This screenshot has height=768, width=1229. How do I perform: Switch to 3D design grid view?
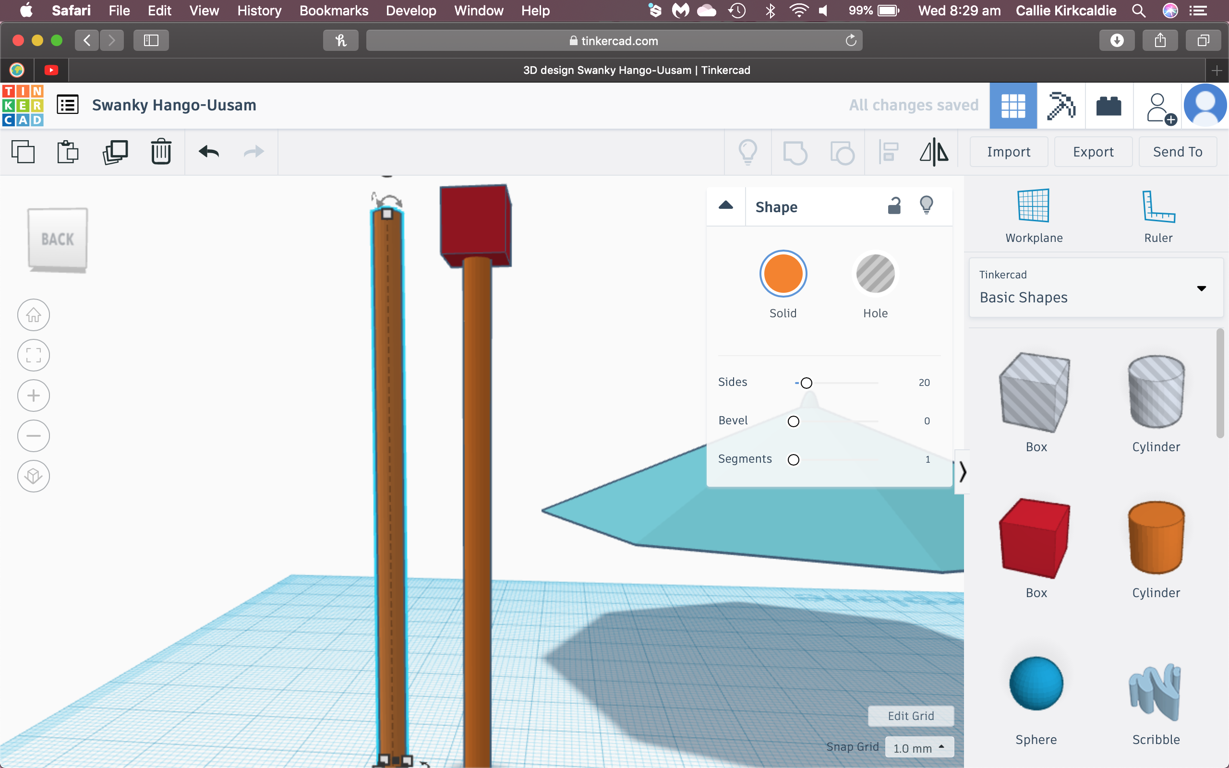tap(1013, 106)
